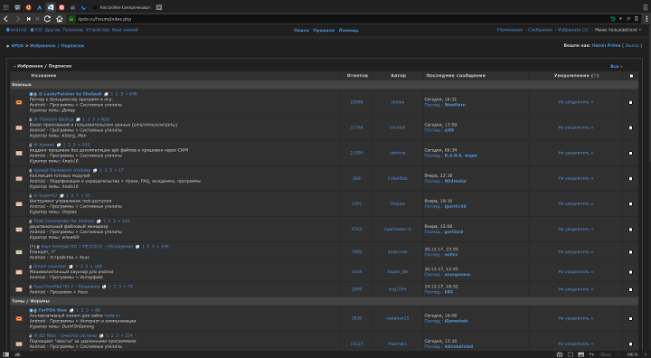Click the page icon beside Titanium Backup title
This screenshot has width=651, height=358.
(x=78, y=119)
